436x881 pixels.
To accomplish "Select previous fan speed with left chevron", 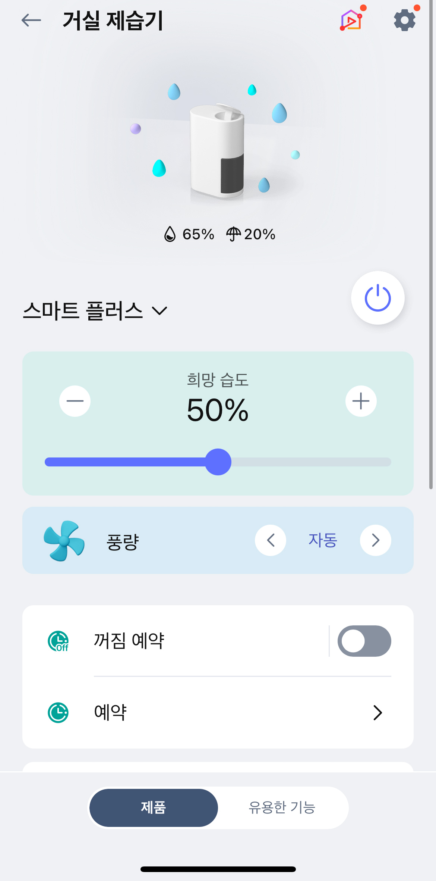I will [271, 540].
